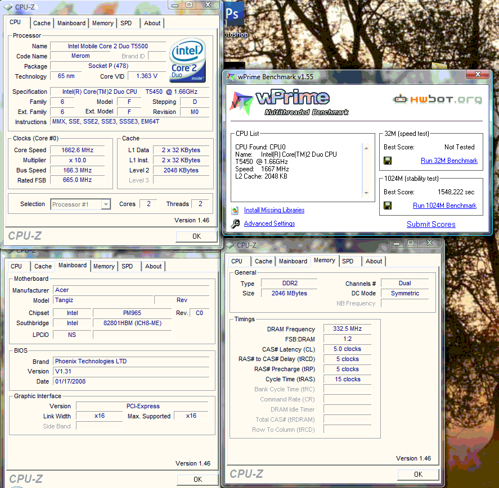499x488 pixels.
Task: Click memory Size value 2046 MBytes
Action: click(289, 293)
